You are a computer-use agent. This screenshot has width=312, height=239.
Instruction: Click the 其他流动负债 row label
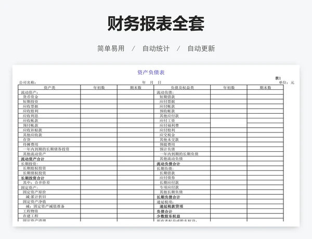point(171,158)
